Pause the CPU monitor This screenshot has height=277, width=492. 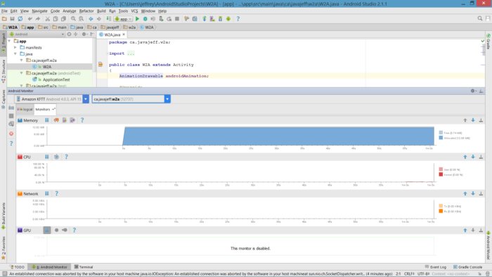(x=47, y=157)
